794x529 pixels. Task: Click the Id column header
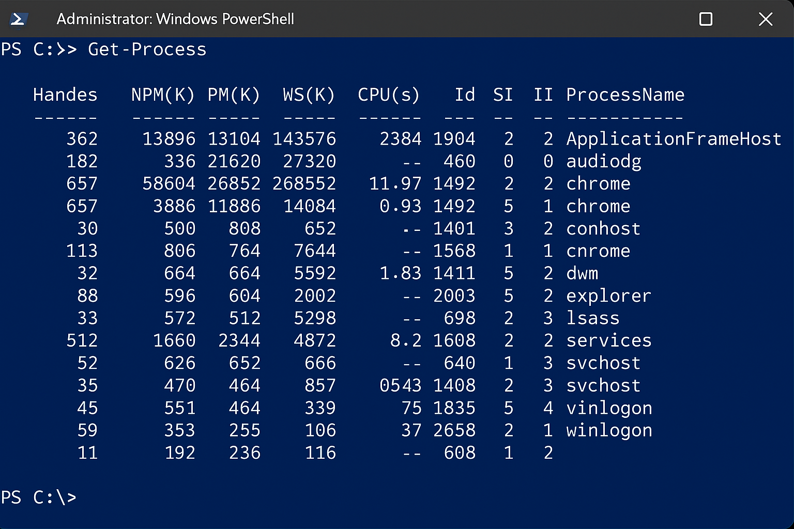[x=464, y=95]
